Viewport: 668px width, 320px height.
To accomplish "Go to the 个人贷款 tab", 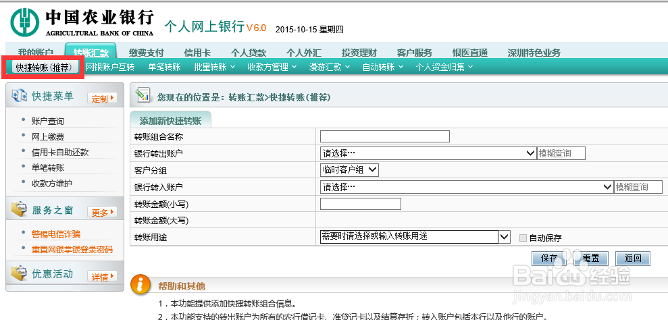I will pos(249,53).
